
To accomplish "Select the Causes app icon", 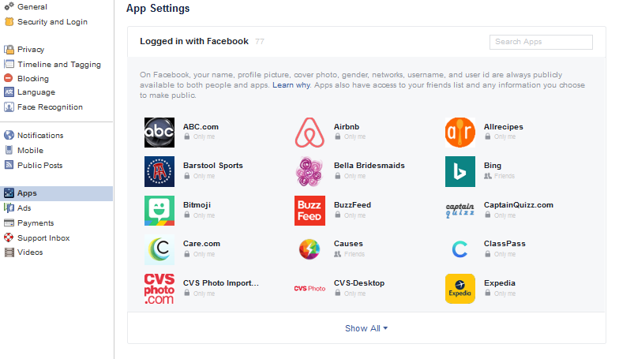I will 309,249.
